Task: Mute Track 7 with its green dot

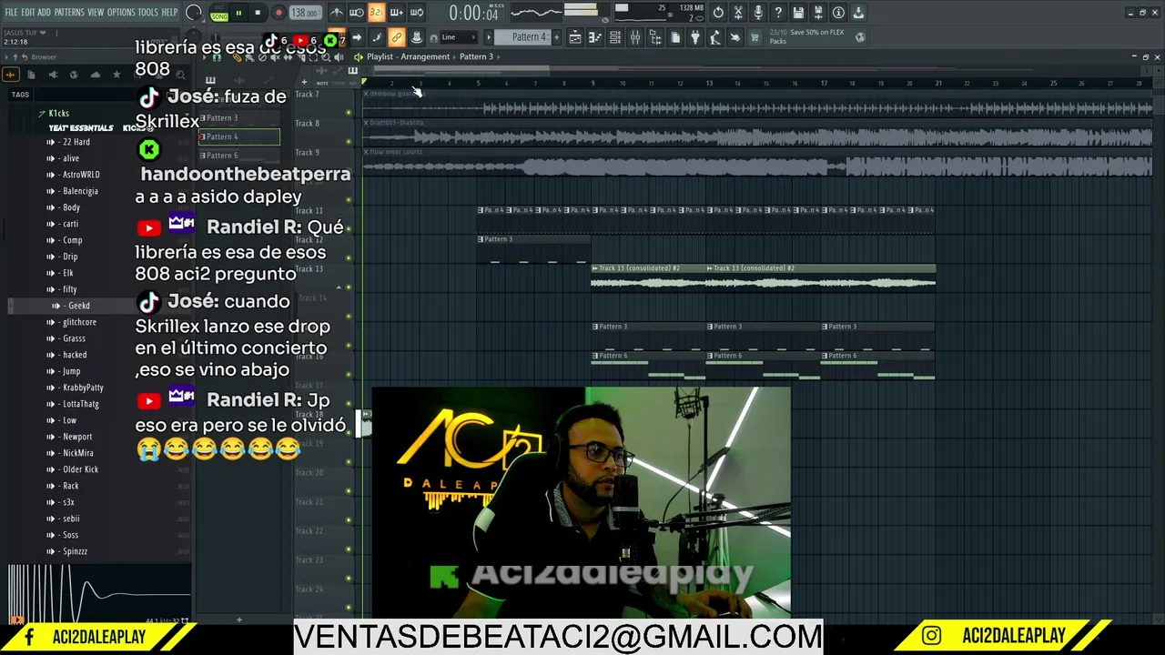Action: pos(349,113)
